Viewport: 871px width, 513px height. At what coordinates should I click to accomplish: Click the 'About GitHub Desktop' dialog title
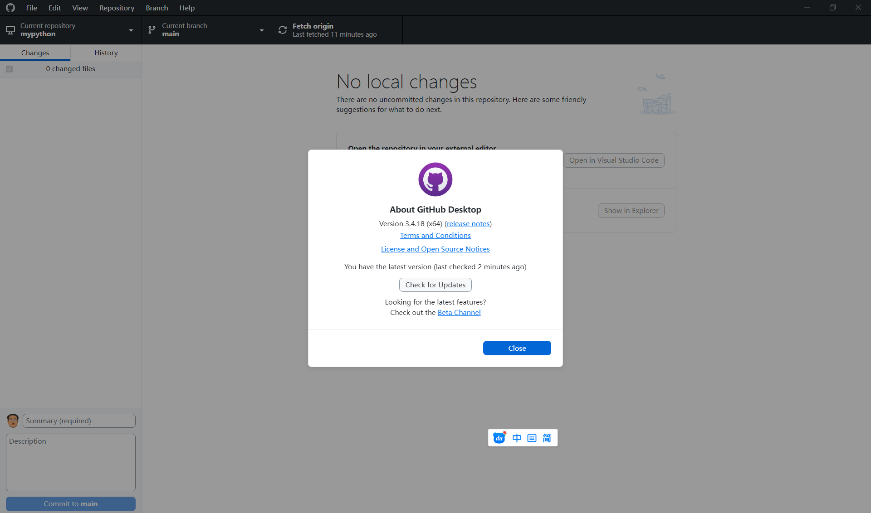pyautogui.click(x=435, y=209)
